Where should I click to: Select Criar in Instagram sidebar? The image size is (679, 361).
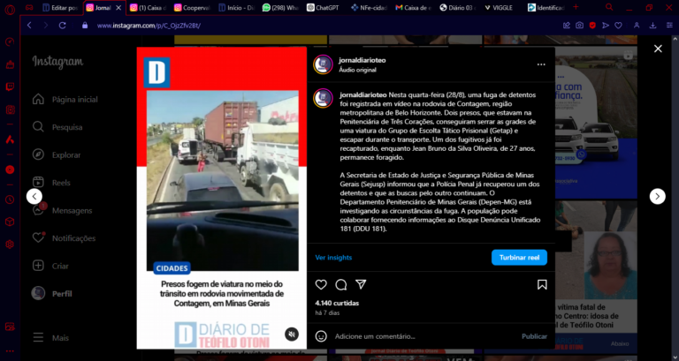point(50,266)
